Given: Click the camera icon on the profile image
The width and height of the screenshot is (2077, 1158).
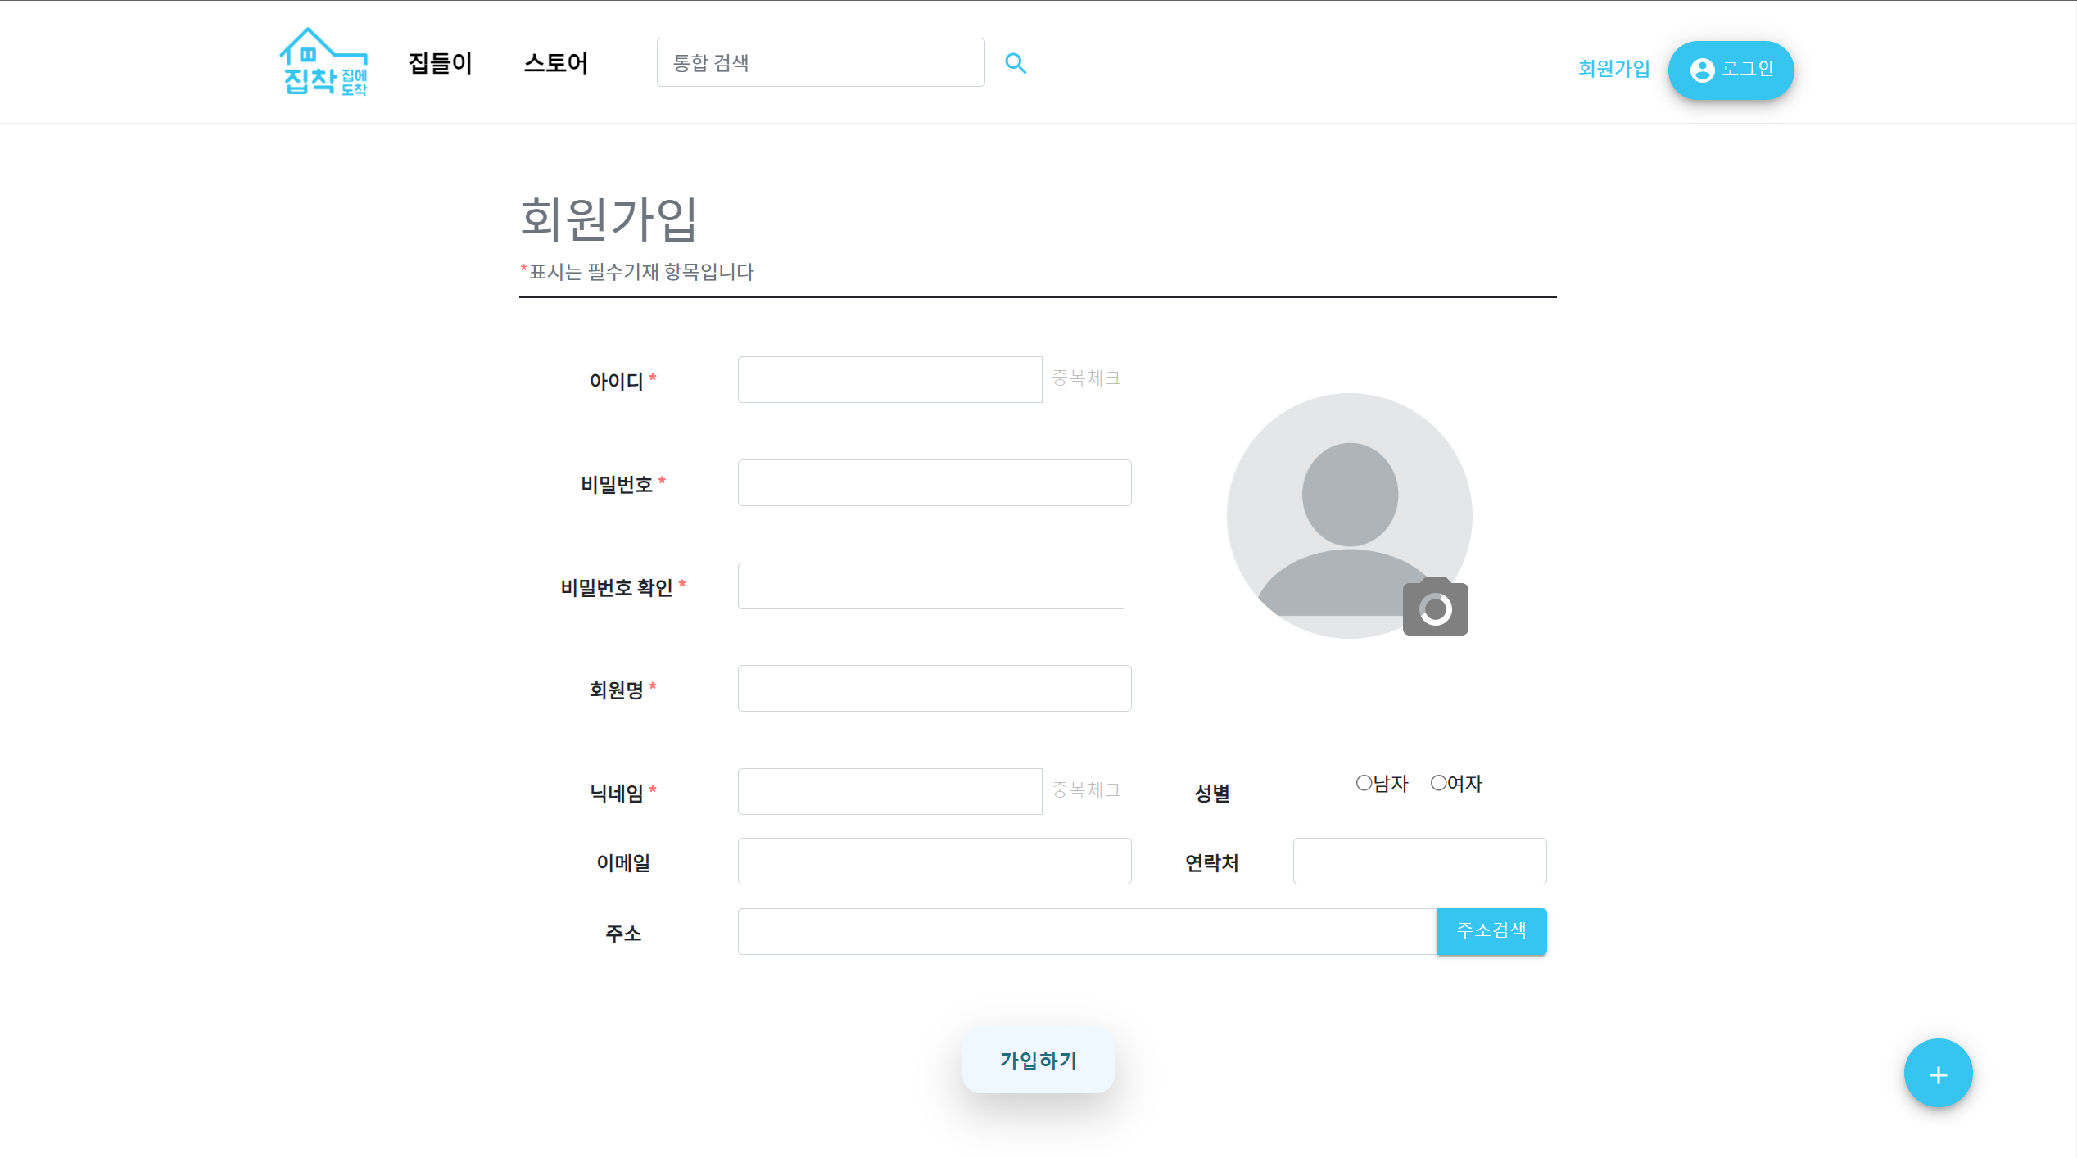Looking at the screenshot, I should point(1436,607).
